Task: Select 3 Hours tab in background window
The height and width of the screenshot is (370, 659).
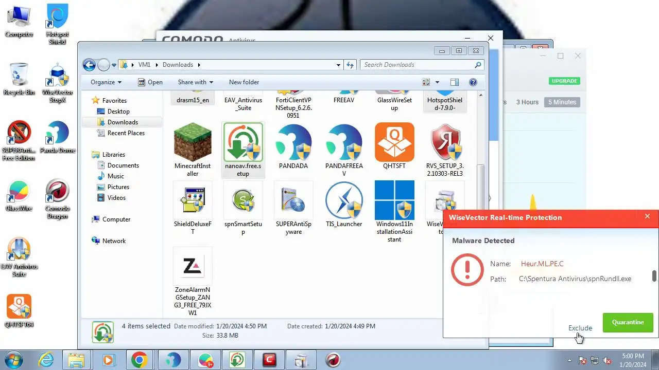Action: click(527, 102)
